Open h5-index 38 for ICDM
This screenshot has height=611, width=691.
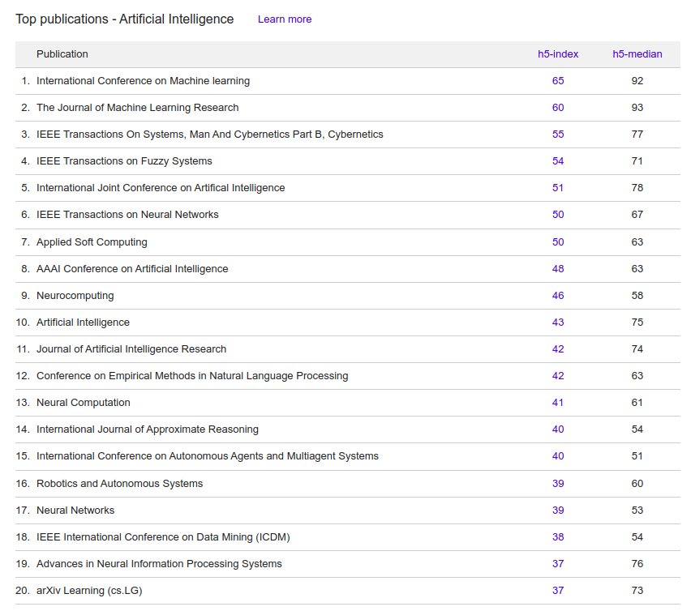click(558, 537)
